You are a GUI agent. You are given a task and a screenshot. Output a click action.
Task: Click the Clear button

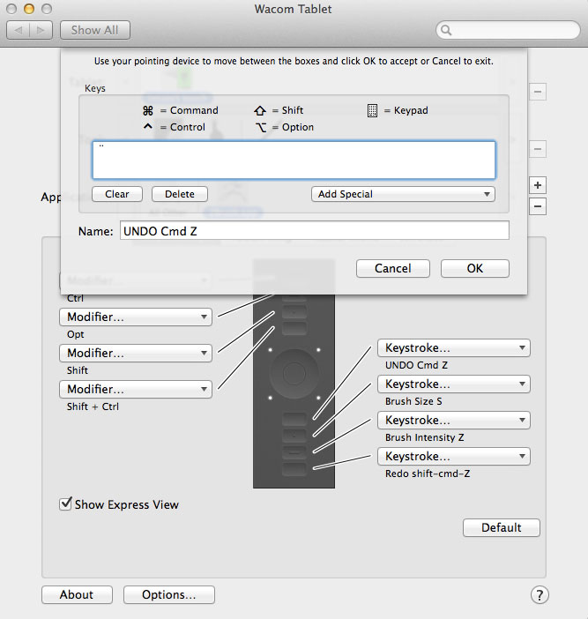pos(117,194)
